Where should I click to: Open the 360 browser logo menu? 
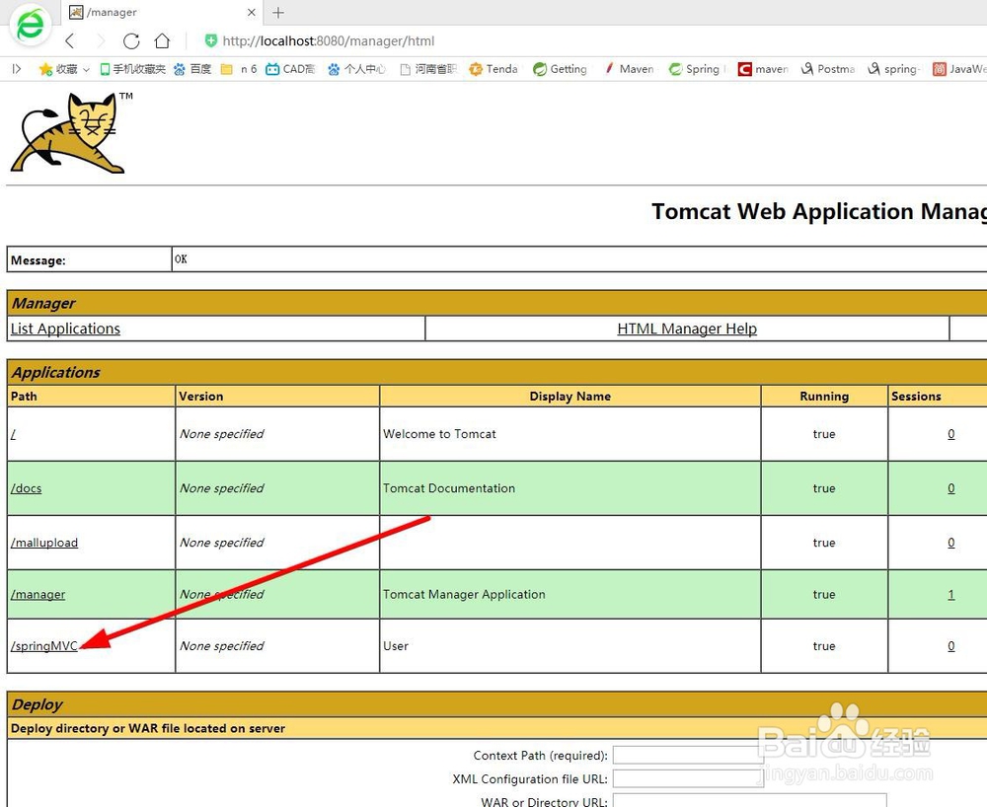tap(31, 25)
